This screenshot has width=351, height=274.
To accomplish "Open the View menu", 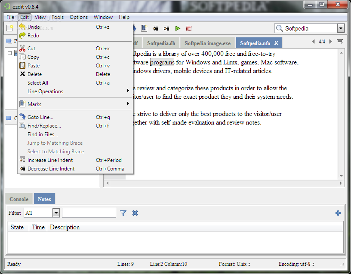I will point(40,17).
